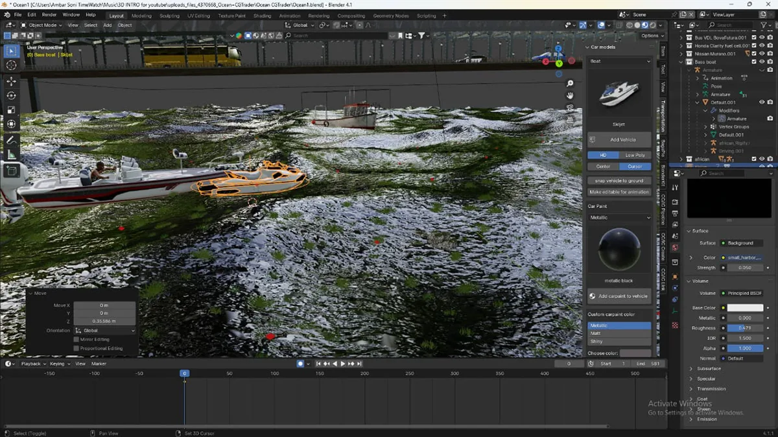This screenshot has width=778, height=437.
Task: Select the Transform tool
Action: (x=12, y=124)
